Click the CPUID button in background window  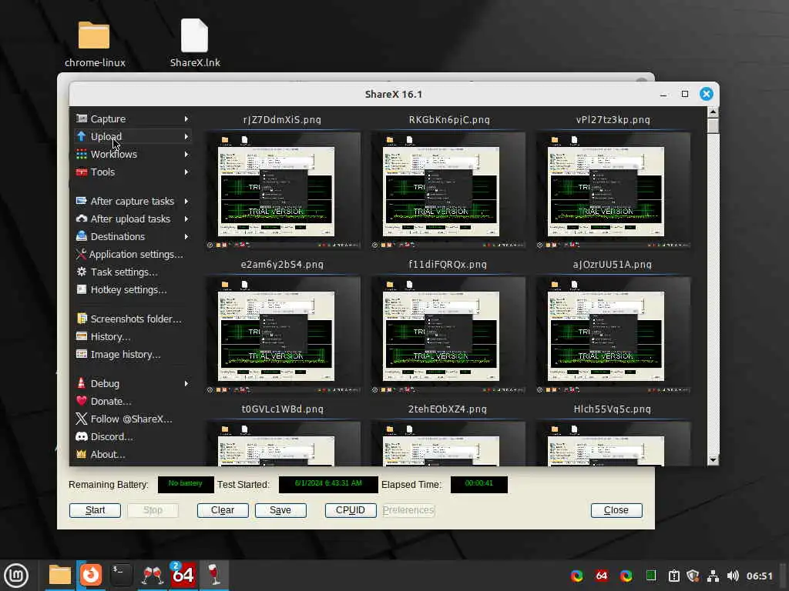tap(351, 510)
